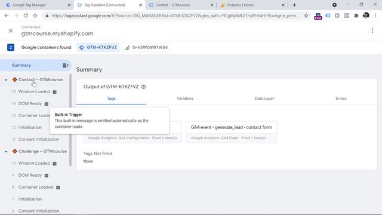Viewport: 382px width, 215px height.
Task: Open the browser Extensions puzzle icon
Action: coord(356,16)
